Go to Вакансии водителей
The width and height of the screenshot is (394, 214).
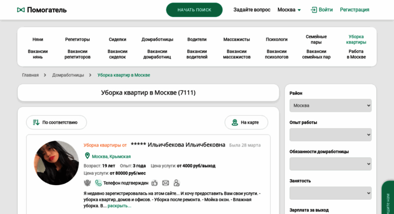197,54
